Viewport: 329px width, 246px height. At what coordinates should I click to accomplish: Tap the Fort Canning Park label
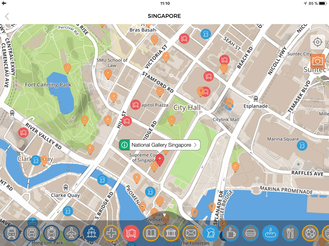click(48, 85)
